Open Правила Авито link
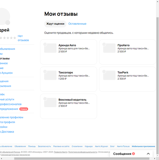This screenshot has width=159, height=160. pyautogui.click(x=60, y=152)
